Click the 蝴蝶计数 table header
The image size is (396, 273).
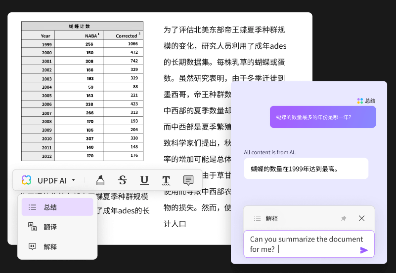point(83,26)
